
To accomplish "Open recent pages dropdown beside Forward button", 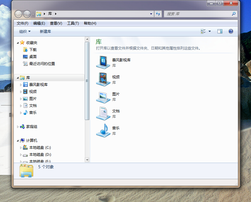I will click(33, 14).
